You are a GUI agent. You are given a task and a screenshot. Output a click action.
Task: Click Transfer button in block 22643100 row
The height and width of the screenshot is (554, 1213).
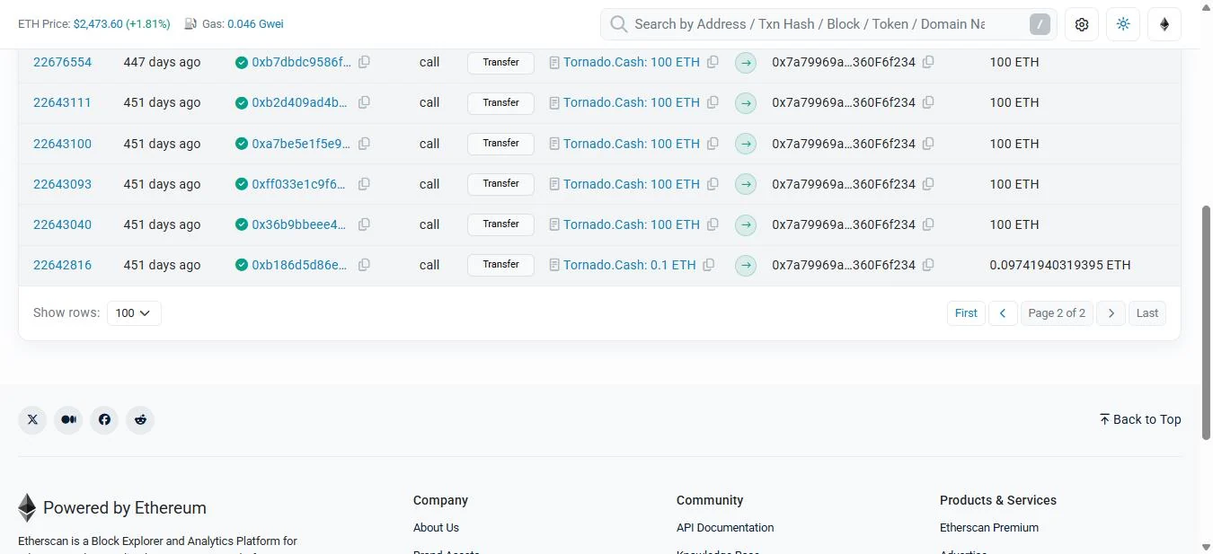[x=500, y=144]
